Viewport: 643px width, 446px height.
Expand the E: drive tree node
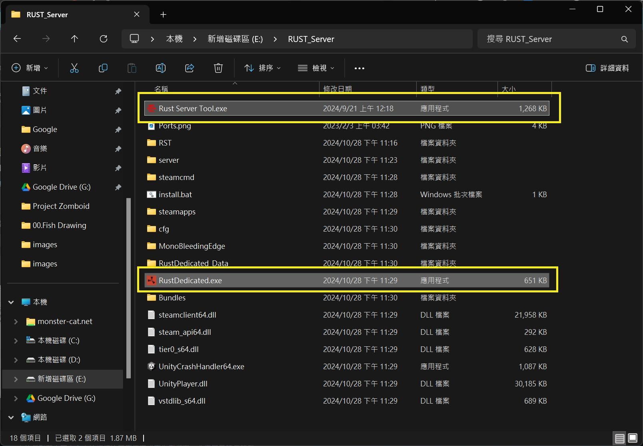point(16,379)
